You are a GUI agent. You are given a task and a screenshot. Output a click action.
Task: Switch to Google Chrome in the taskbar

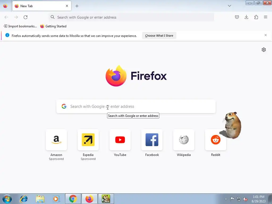tap(73, 199)
